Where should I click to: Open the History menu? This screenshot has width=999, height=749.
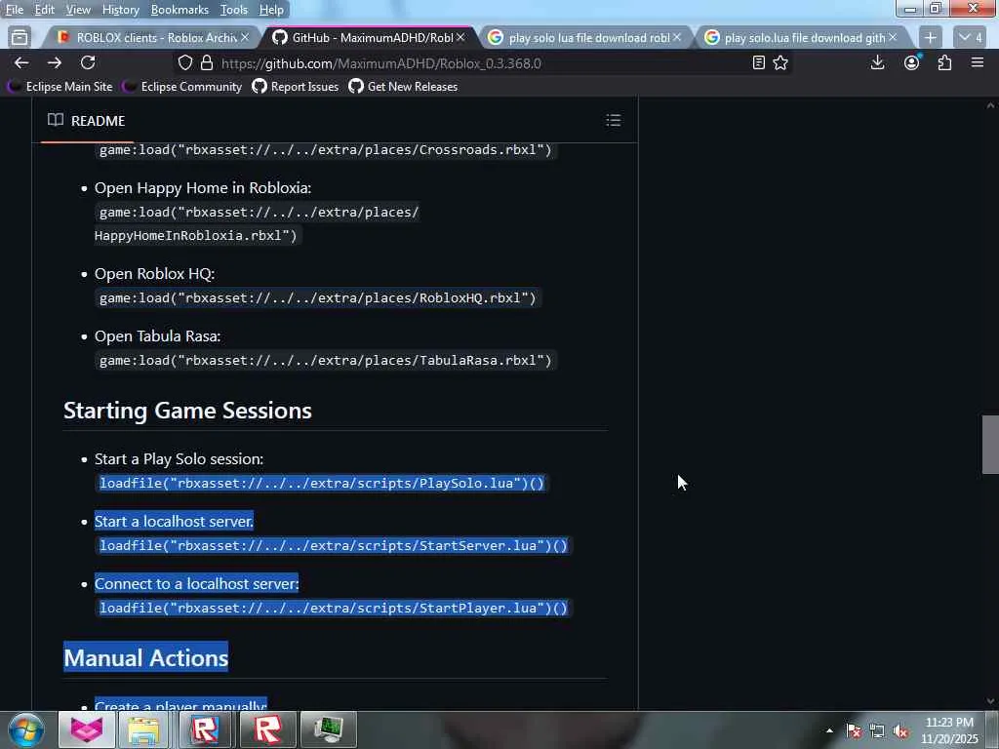120,10
